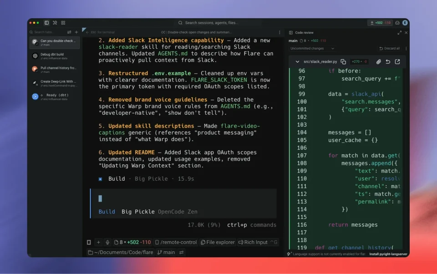Open the tools icon in title bar
The image size is (437, 274).
[55, 23]
